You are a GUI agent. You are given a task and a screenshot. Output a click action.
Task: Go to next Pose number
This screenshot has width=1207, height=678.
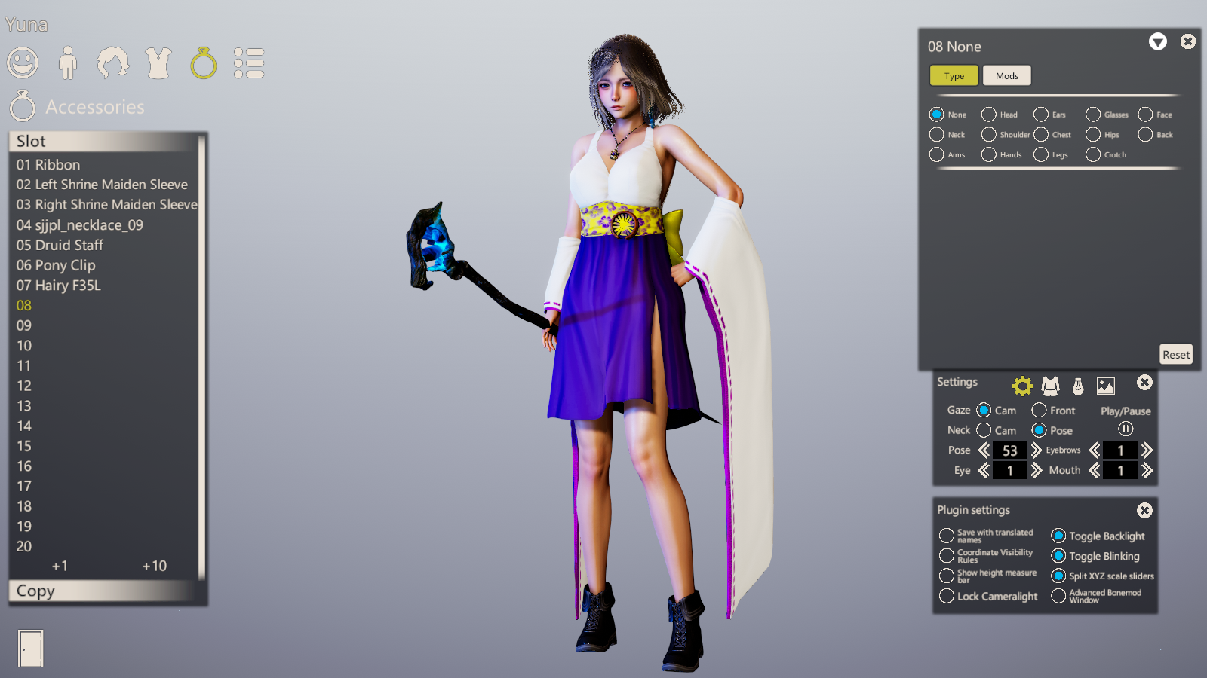[x=1037, y=450]
